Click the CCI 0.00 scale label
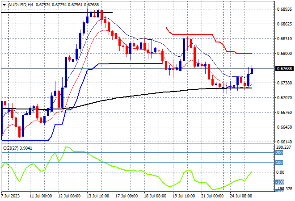The width and height of the screenshot is (295, 201). (280, 172)
